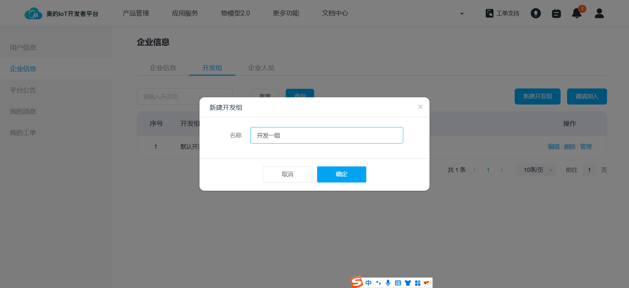Open the calendar icon in header

(556, 13)
